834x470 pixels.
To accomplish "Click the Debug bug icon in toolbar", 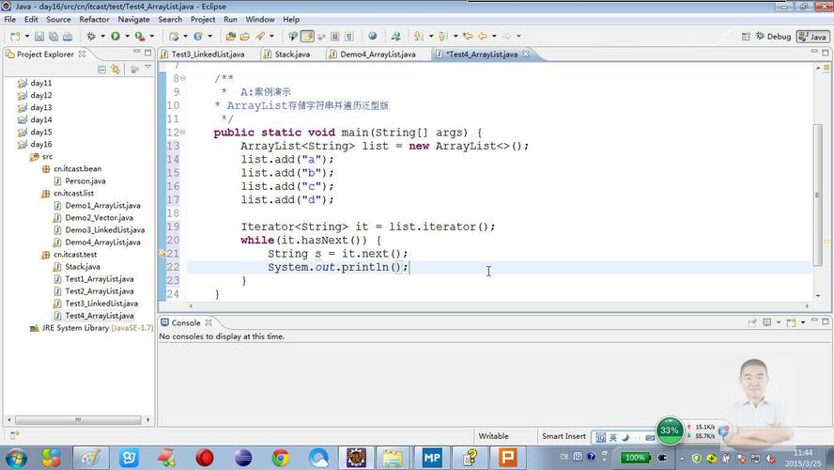I will pos(91,37).
